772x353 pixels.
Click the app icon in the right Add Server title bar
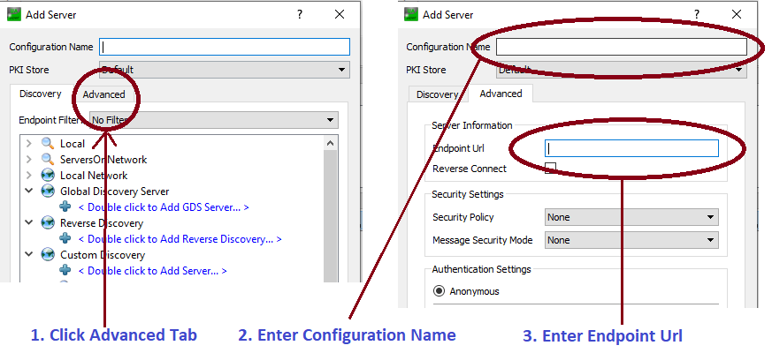click(x=411, y=14)
